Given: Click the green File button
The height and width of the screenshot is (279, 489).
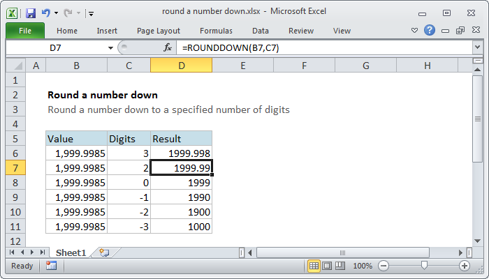Looking at the screenshot, I should tap(24, 31).
